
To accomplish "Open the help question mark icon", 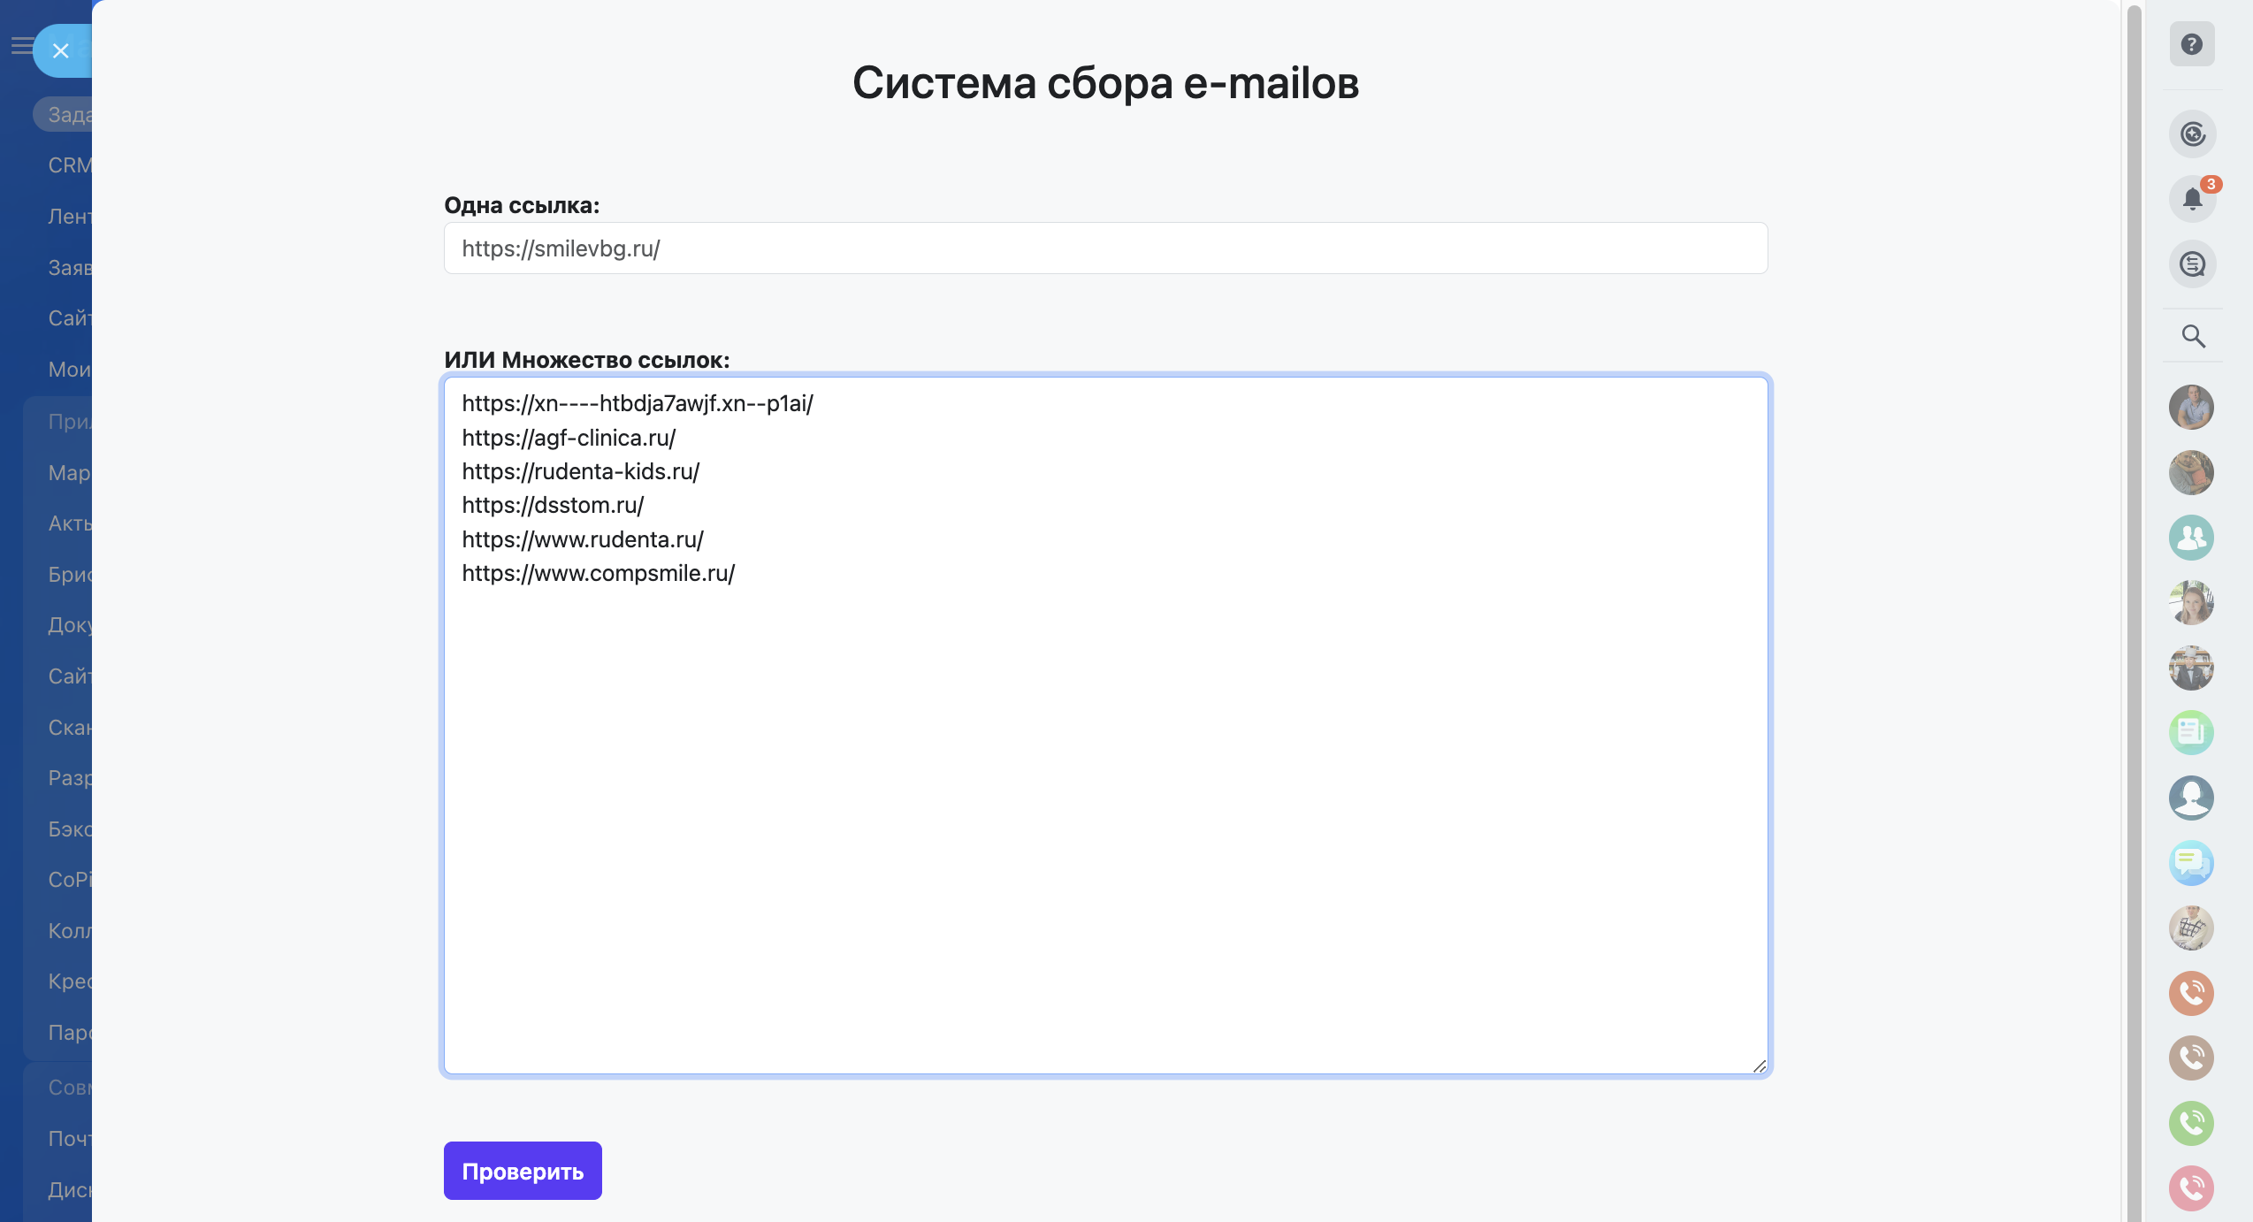I will coord(2191,44).
